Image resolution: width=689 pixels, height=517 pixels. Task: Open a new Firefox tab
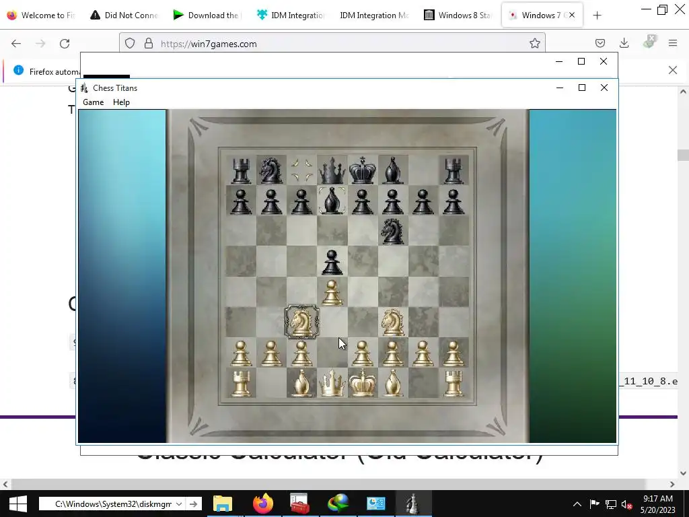[597, 15]
